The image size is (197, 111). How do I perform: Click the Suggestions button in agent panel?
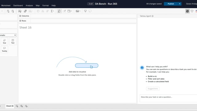click(153, 88)
